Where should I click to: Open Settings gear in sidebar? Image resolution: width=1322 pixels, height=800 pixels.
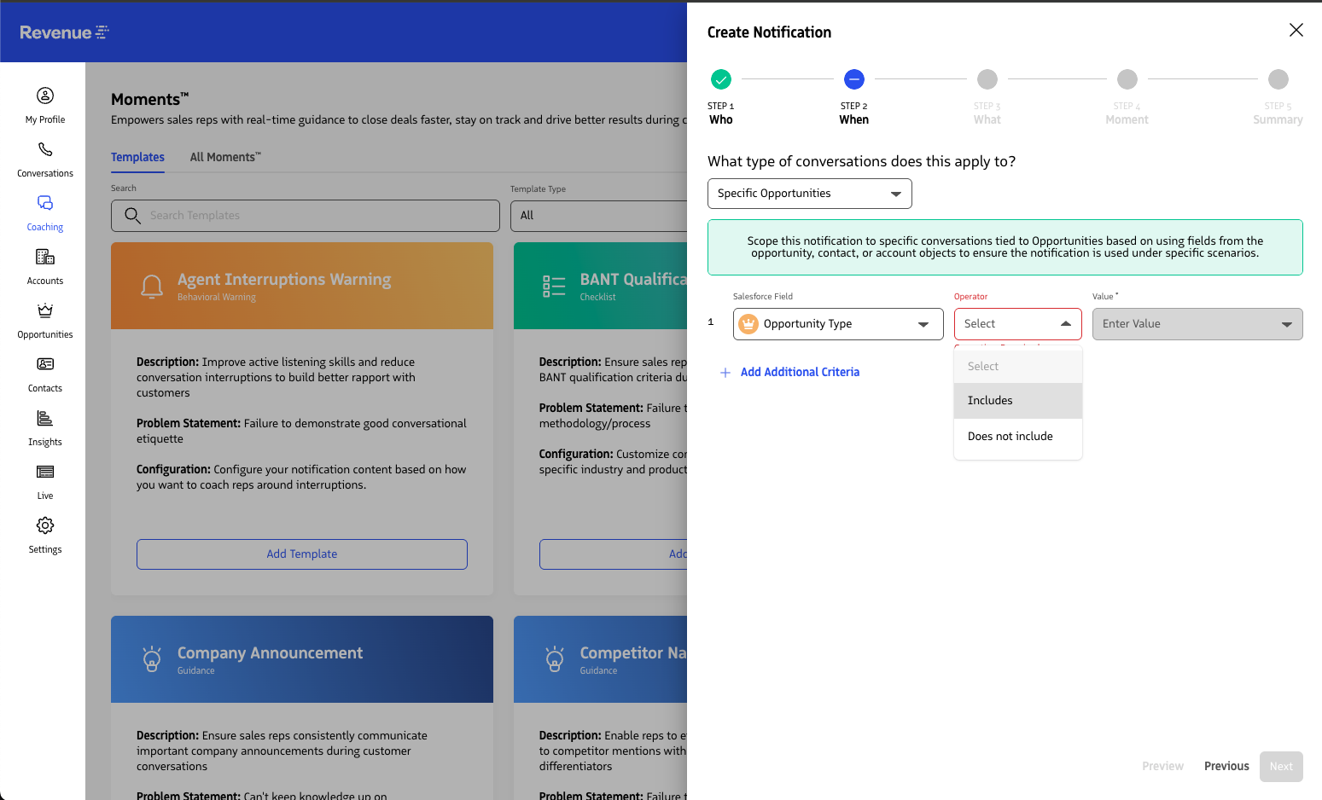coord(45,525)
